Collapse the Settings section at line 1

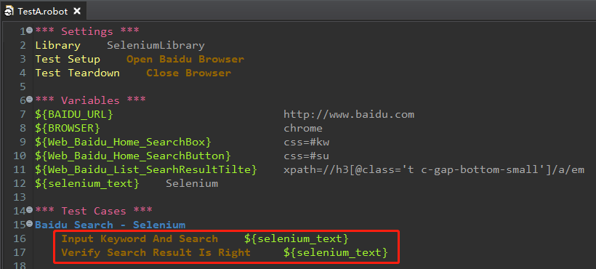[30, 31]
